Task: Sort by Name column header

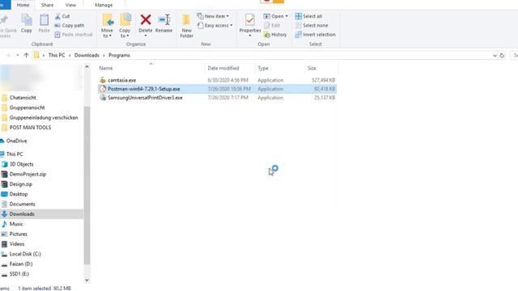Action: 151,68
